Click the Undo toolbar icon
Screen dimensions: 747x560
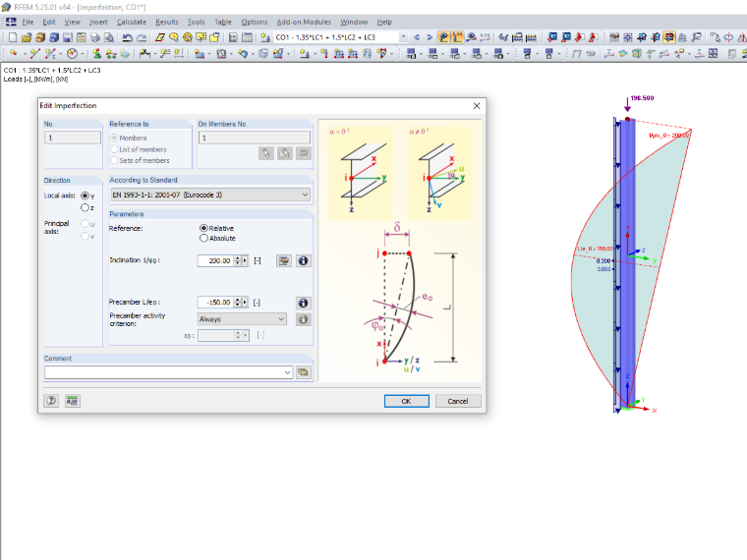click(x=127, y=37)
